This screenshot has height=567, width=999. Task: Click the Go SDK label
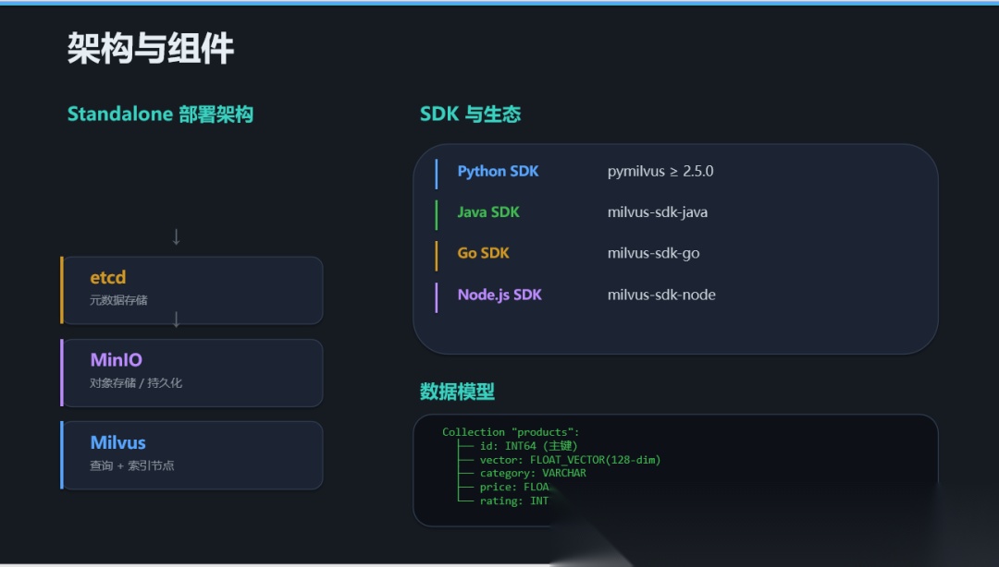pyautogui.click(x=483, y=253)
